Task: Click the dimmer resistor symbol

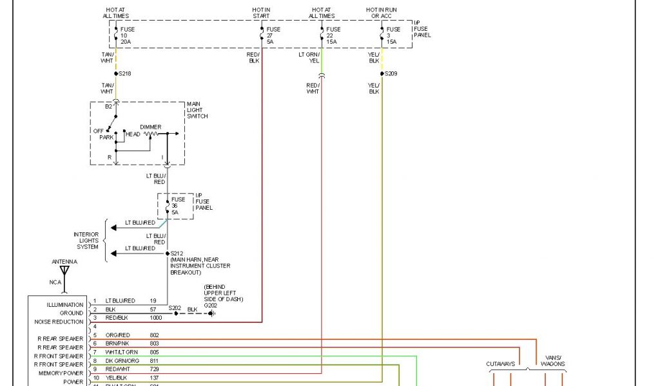Action: point(151,134)
